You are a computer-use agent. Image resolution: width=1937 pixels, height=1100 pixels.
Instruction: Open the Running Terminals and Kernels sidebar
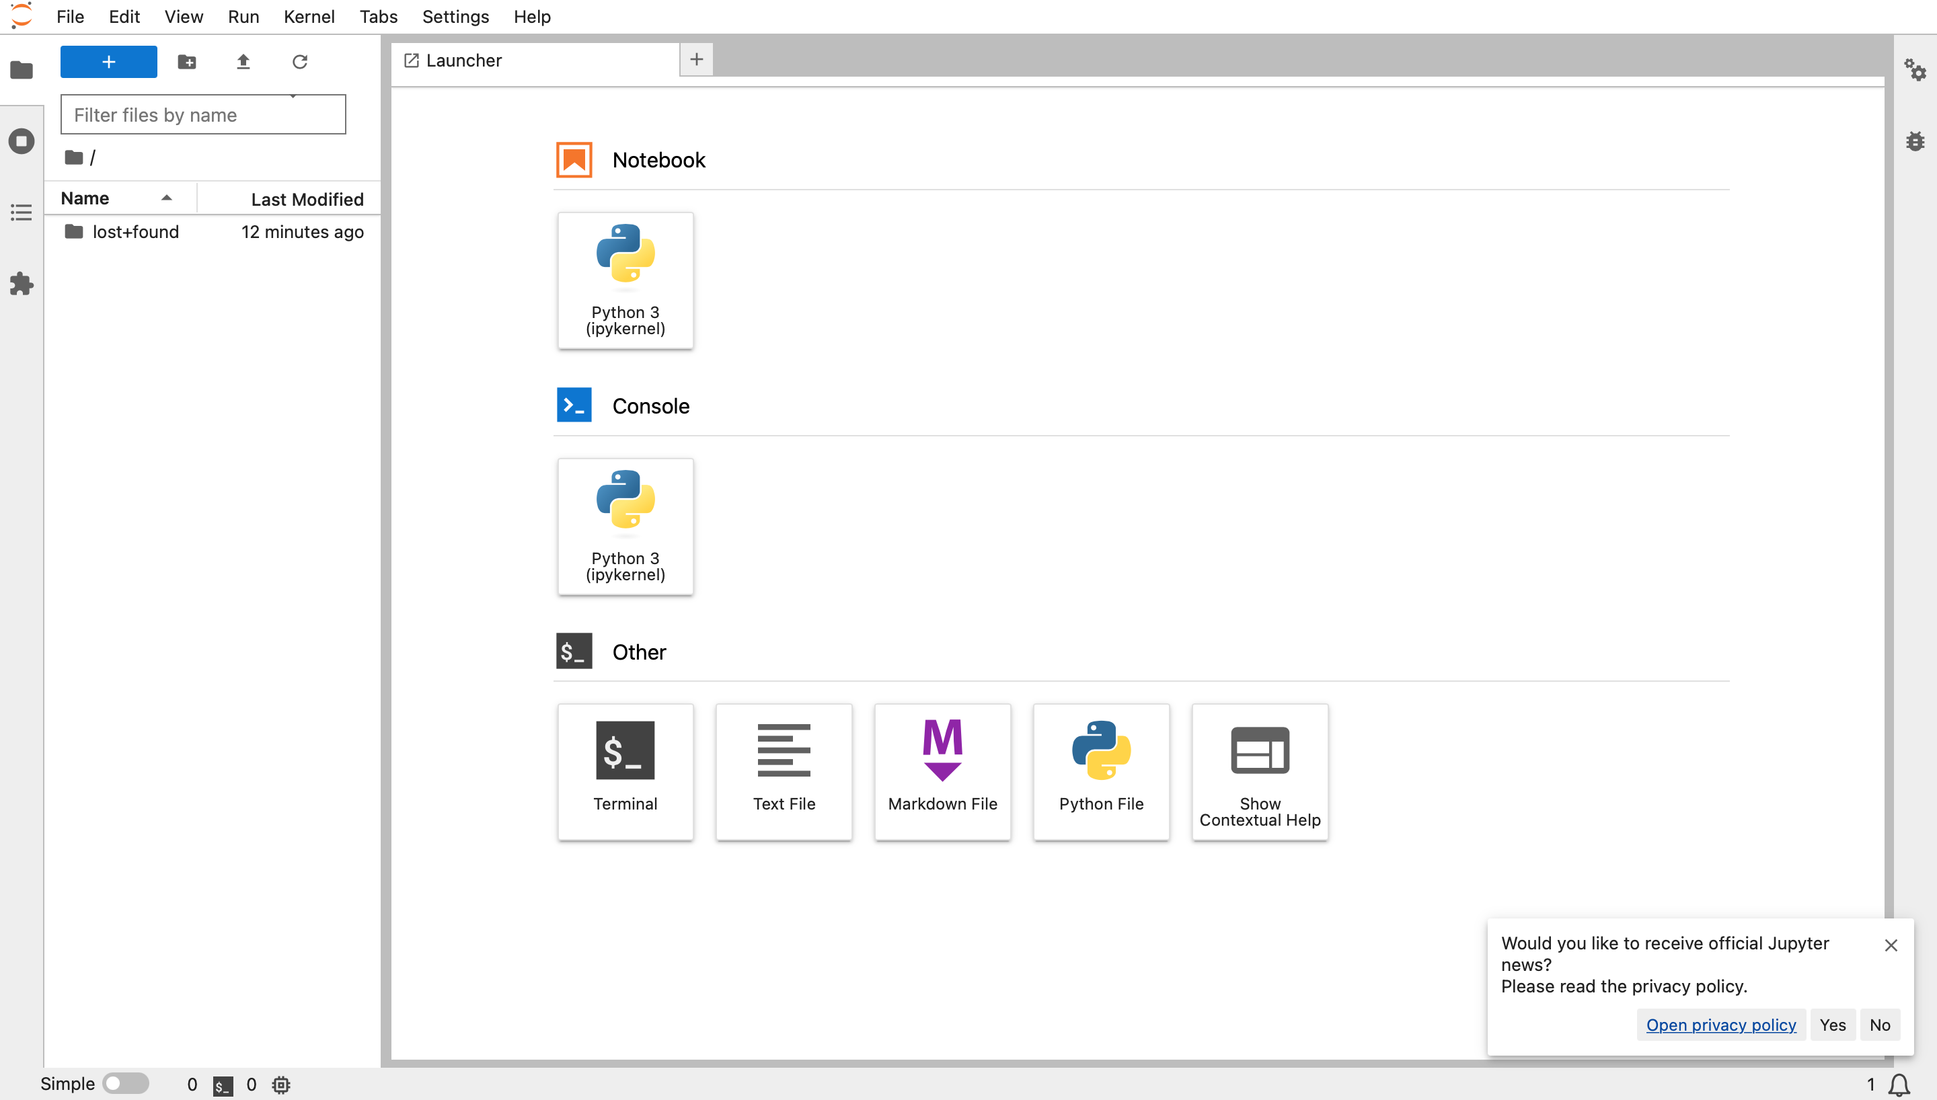(x=21, y=141)
